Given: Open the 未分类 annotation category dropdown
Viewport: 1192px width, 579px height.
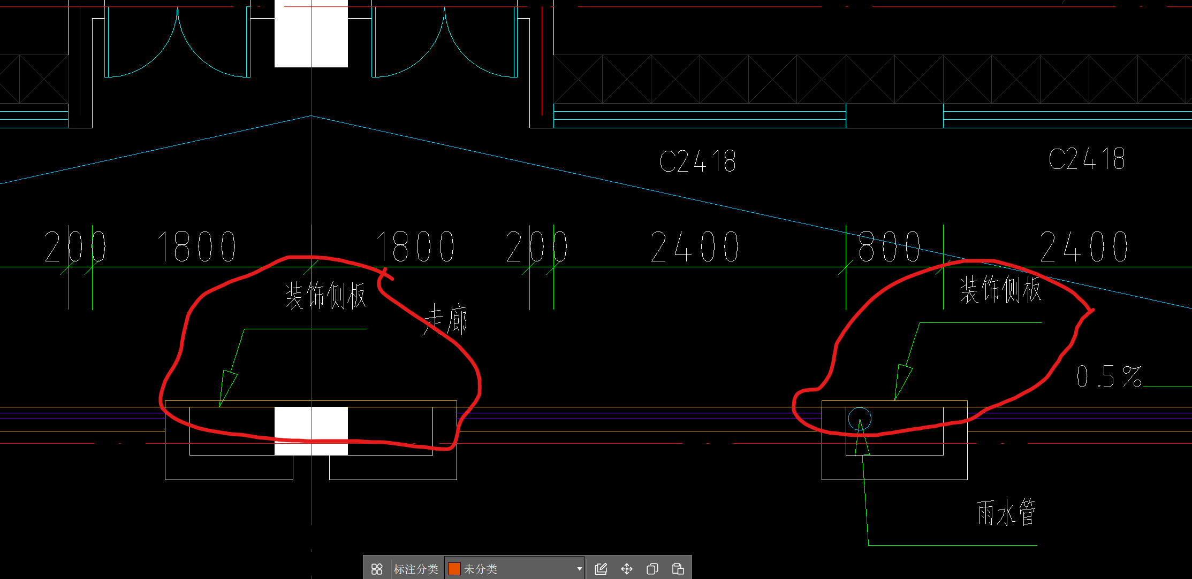Looking at the screenshot, I should pyautogui.click(x=514, y=569).
